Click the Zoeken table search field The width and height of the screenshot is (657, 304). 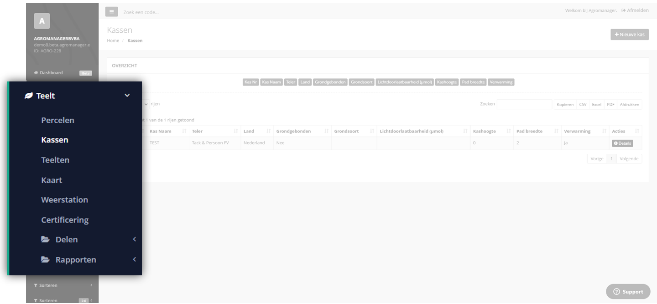[524, 104]
